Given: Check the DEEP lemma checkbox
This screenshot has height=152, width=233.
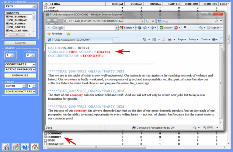Looking at the screenshot, I should tap(46, 8).
